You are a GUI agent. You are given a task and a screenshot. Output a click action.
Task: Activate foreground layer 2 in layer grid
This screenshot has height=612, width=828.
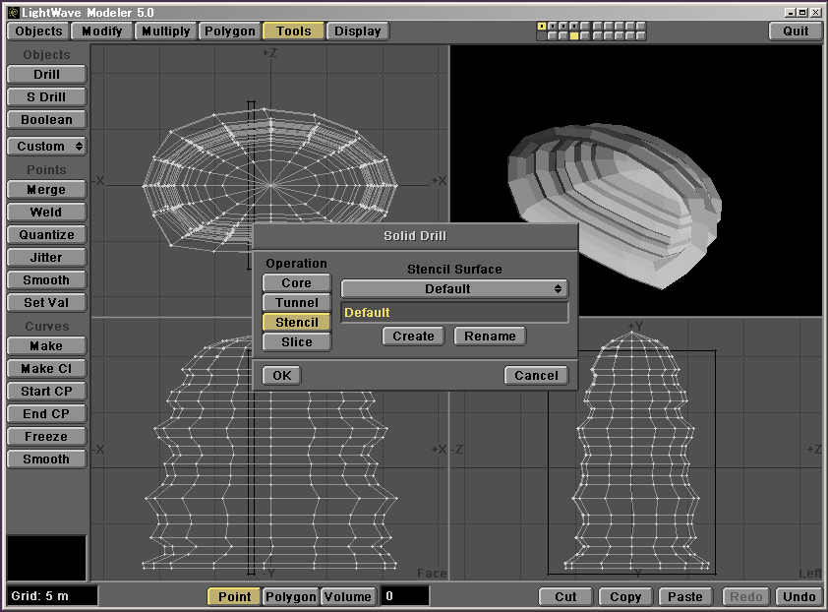click(x=553, y=26)
